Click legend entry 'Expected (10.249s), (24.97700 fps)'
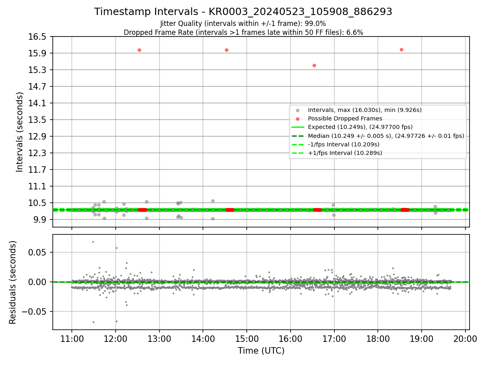487x365 pixels. coord(360,127)
